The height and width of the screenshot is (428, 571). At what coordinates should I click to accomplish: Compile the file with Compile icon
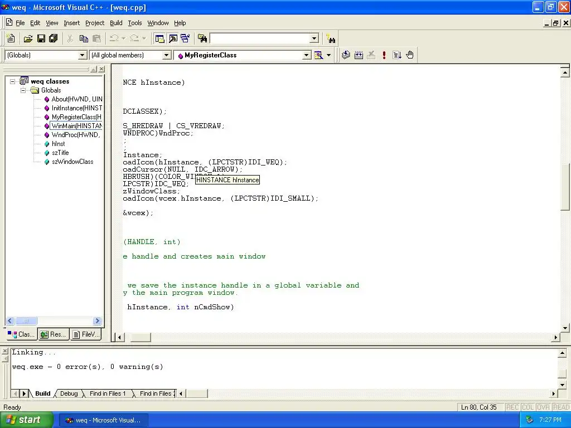(346, 55)
